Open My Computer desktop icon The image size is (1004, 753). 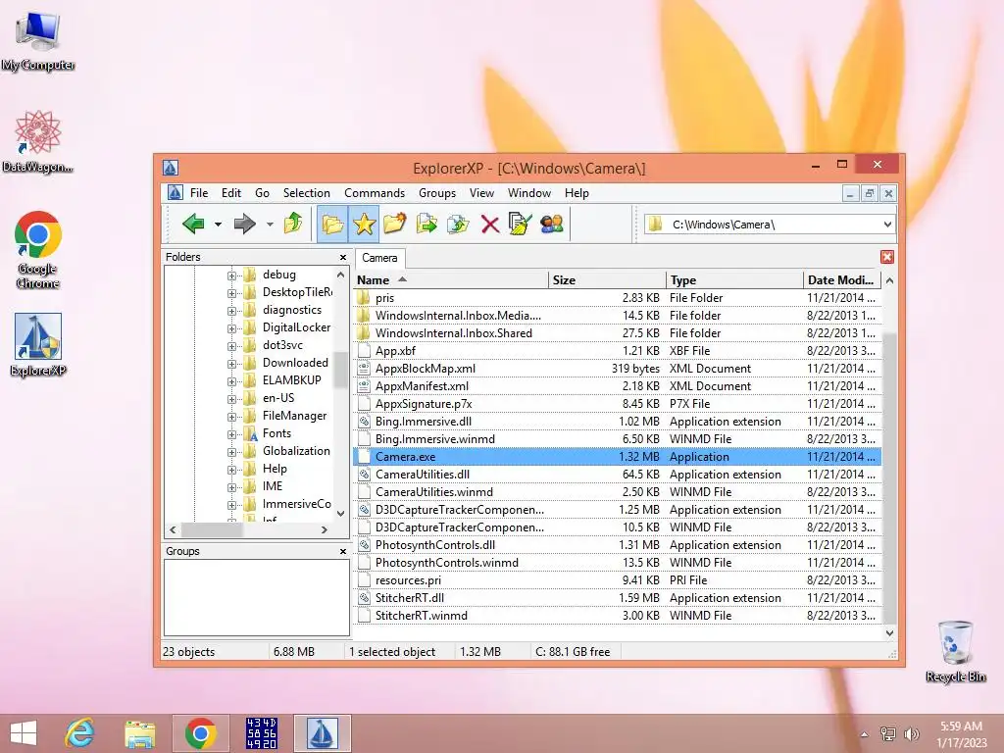(x=38, y=41)
